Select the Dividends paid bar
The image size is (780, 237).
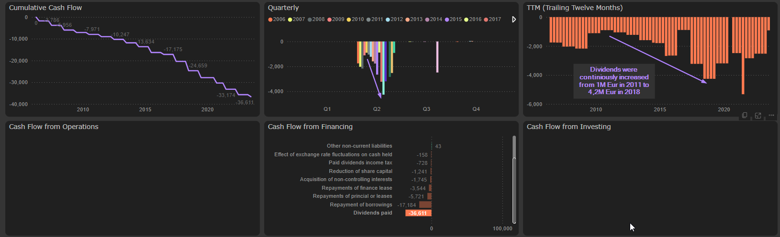pyautogui.click(x=418, y=213)
